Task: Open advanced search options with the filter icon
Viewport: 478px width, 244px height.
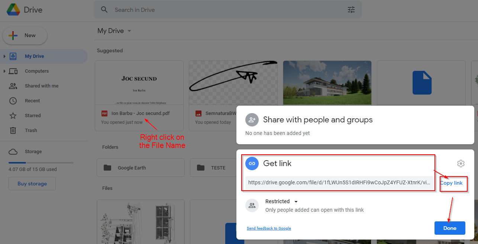Action: [351, 10]
